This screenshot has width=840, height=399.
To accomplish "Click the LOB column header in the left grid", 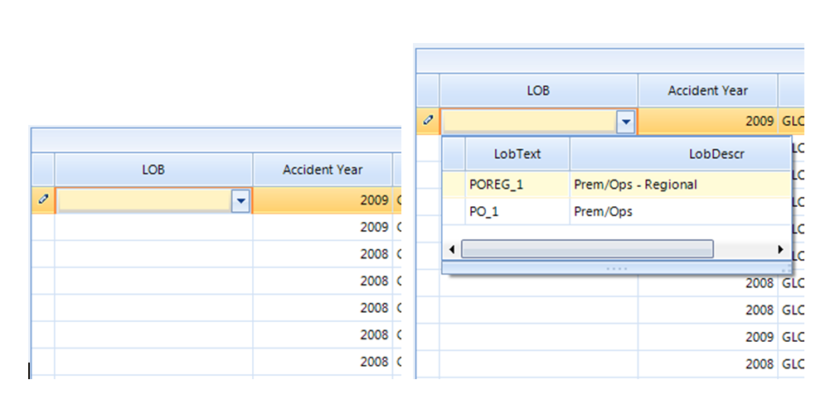I will [x=153, y=170].
